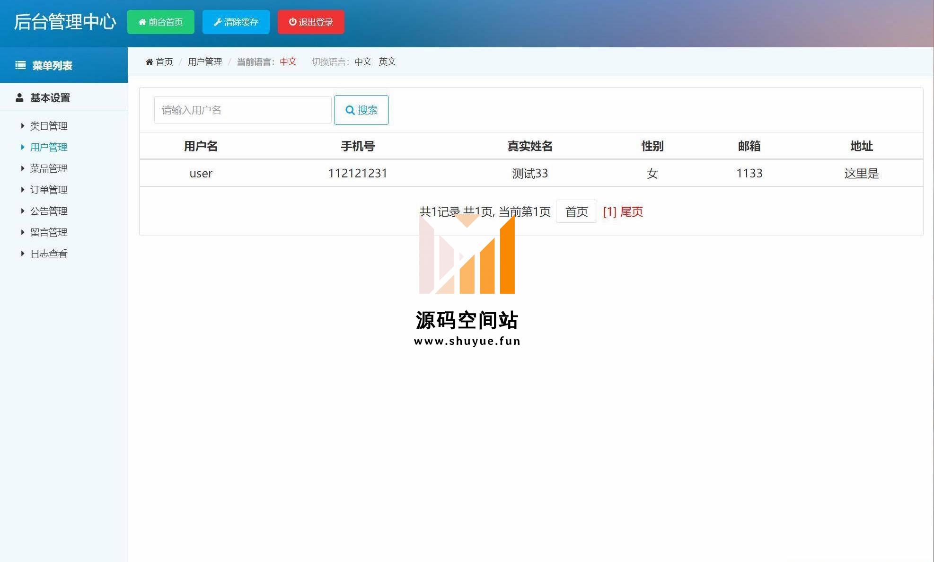Image resolution: width=934 pixels, height=562 pixels.
Task: Expand the arrow beside 公告管理
Action: pyautogui.click(x=22, y=211)
